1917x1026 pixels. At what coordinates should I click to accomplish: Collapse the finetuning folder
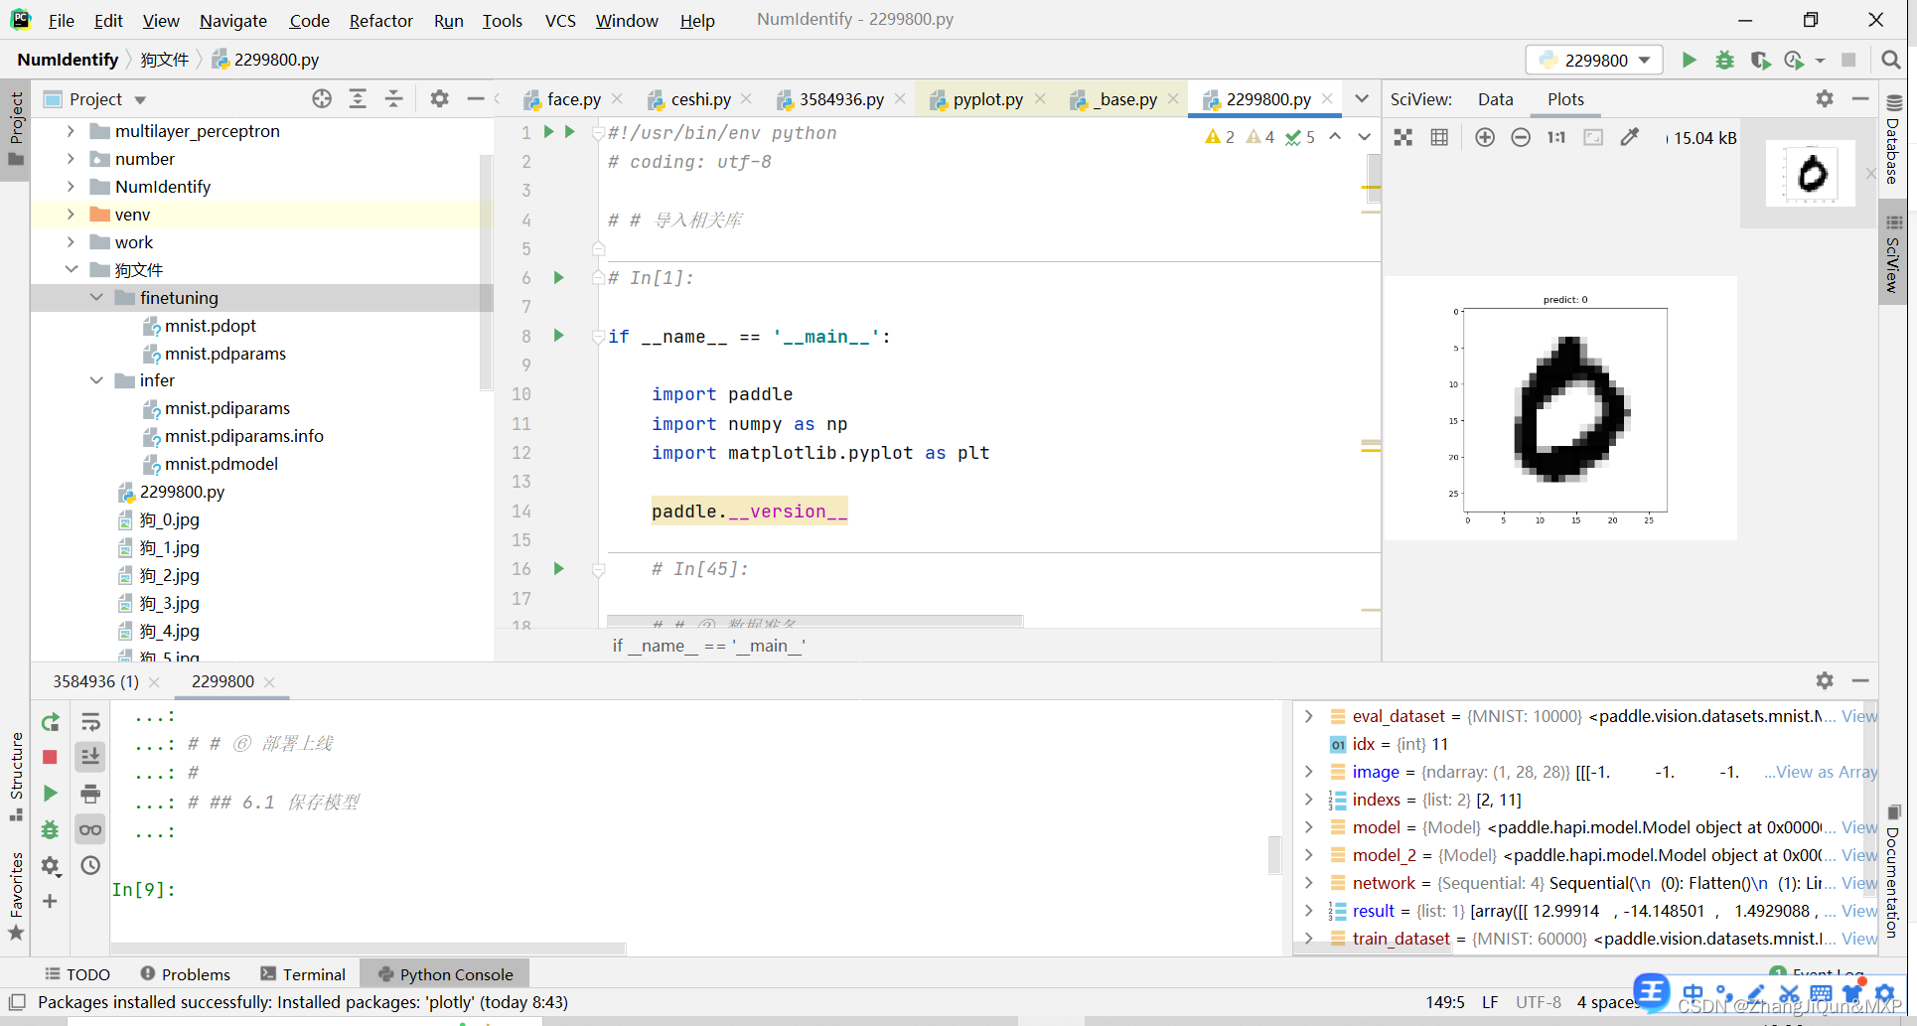96,297
